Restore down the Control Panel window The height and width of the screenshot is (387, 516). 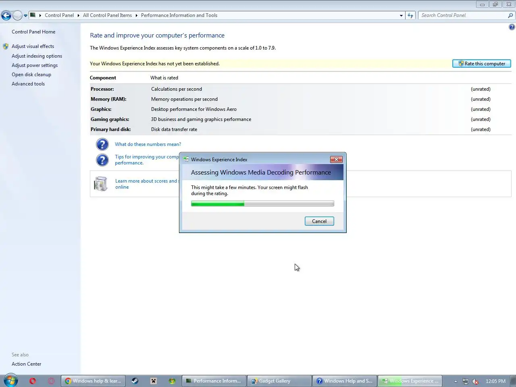pos(495,4)
